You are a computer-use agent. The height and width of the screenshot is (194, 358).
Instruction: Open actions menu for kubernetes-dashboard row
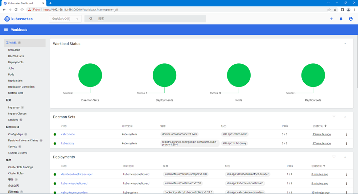tap(347, 184)
